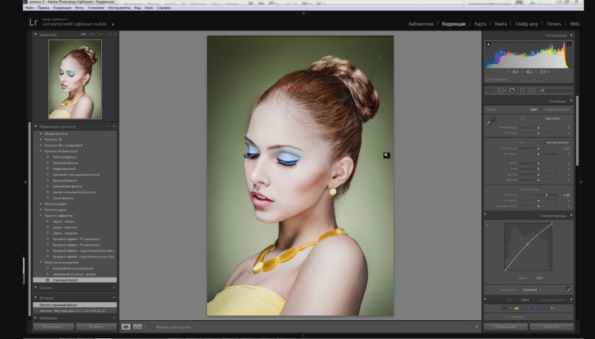Click the tone curve target adjustment icon

[x=487, y=225]
